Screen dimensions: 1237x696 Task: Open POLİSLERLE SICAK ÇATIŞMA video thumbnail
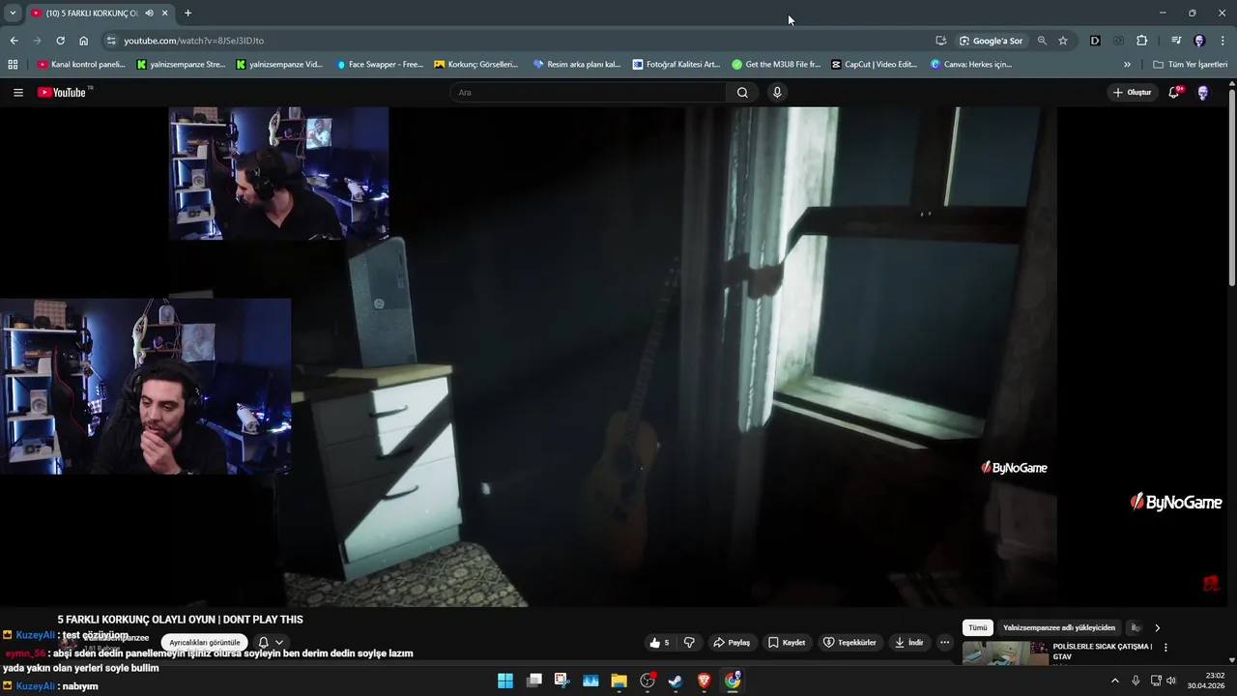[x=1005, y=653]
